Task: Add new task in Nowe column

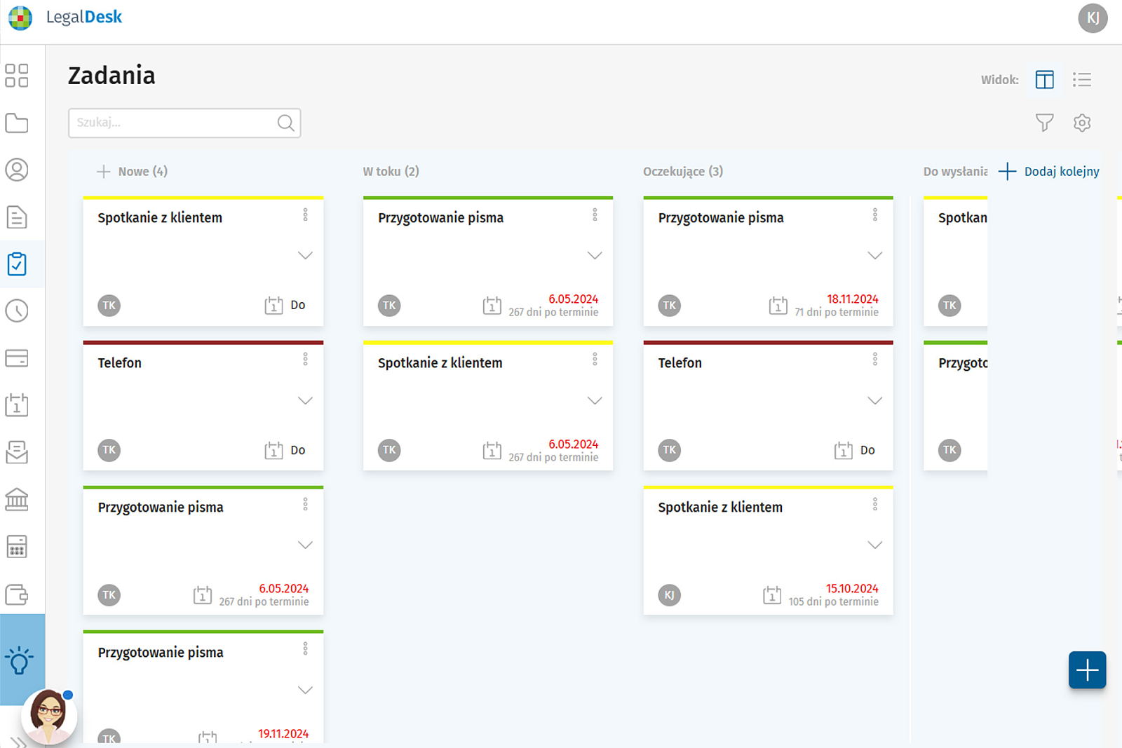Action: [104, 172]
